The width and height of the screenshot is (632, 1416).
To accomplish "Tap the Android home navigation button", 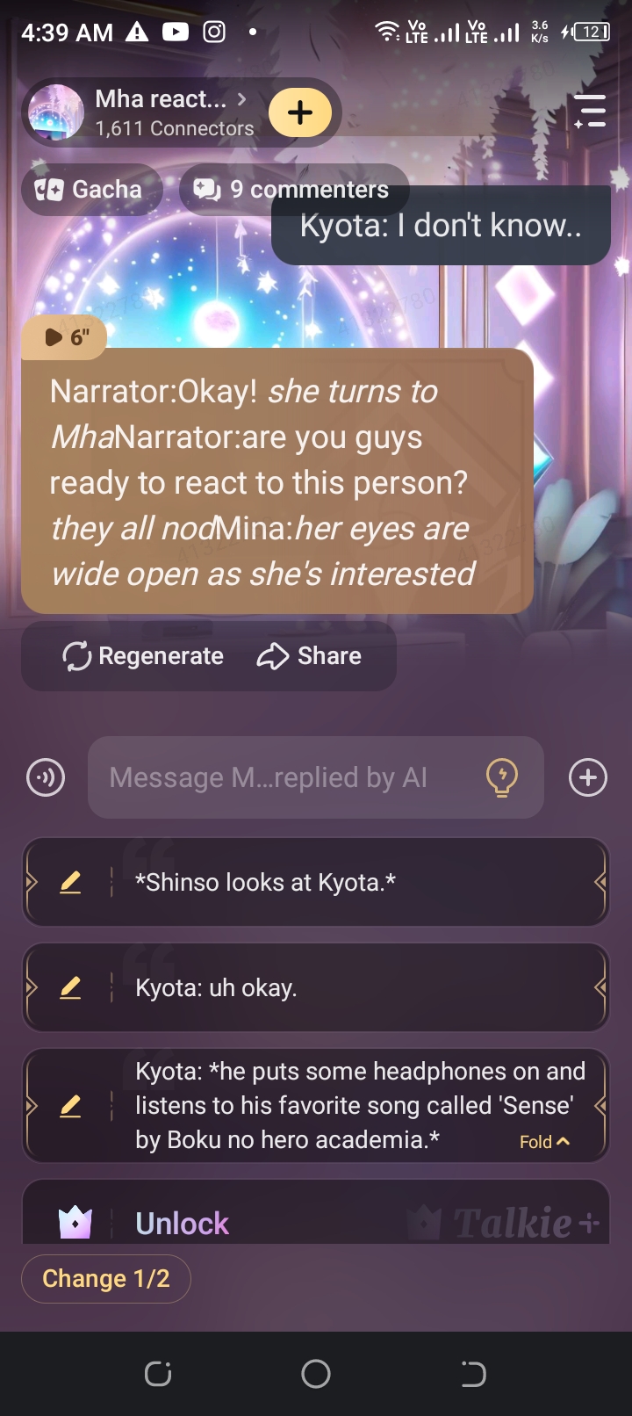I will click(x=316, y=1374).
